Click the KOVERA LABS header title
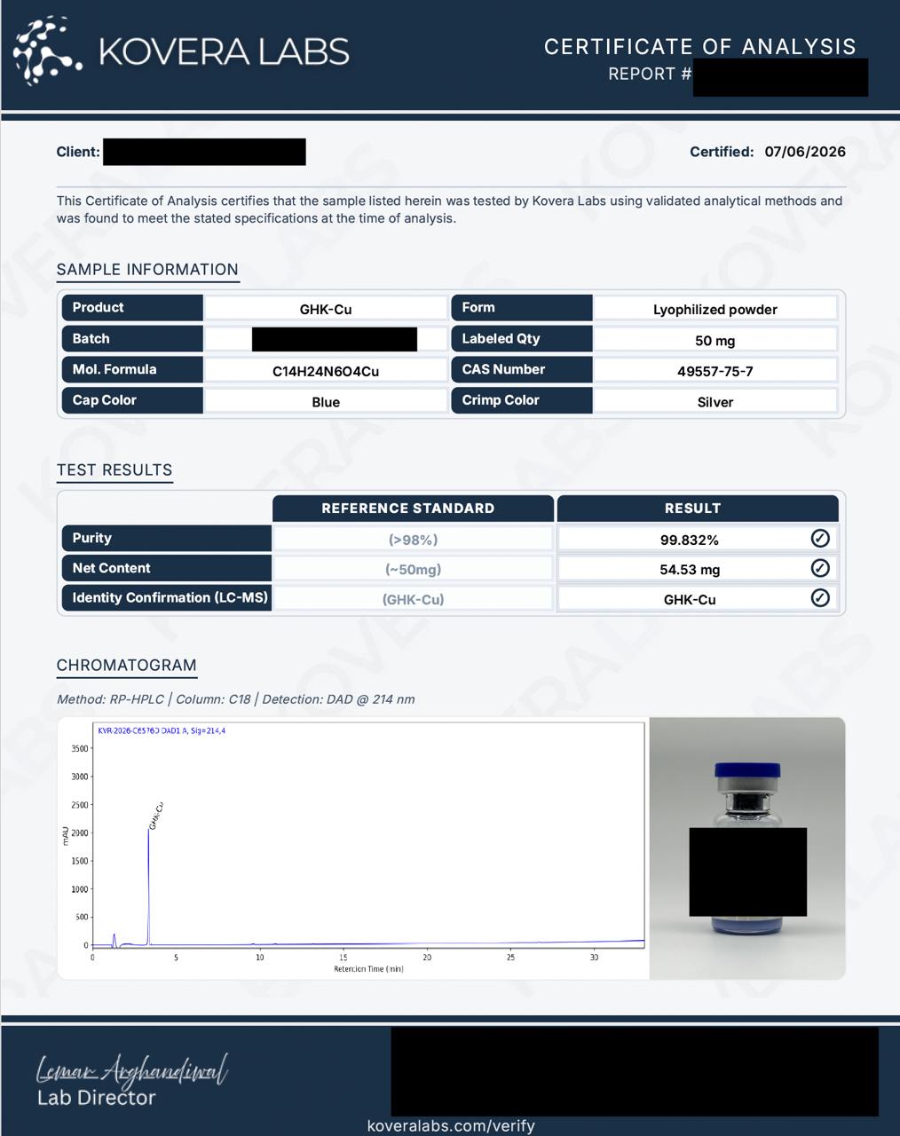The width and height of the screenshot is (900, 1136). tap(224, 51)
